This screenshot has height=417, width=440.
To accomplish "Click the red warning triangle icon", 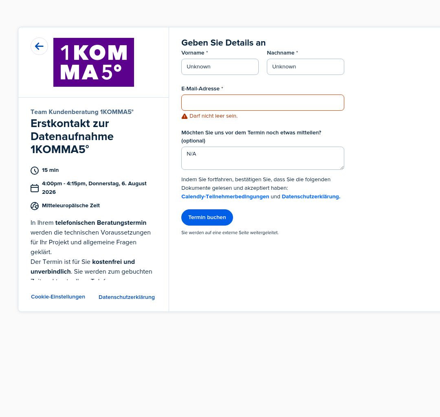I will (x=185, y=116).
